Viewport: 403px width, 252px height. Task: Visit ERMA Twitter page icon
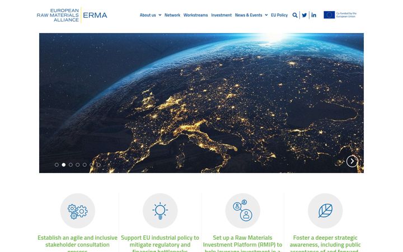pyautogui.click(x=304, y=15)
